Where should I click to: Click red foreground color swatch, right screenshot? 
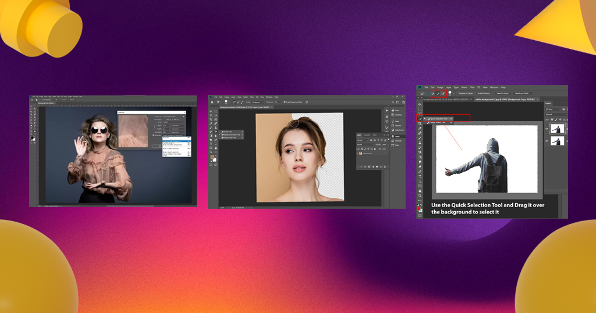pos(419,208)
